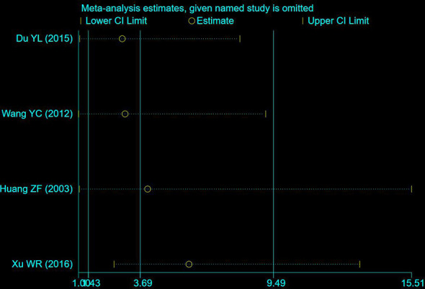Click the Du YL (2015) upper CI tick
The image size is (425, 289).
(240, 39)
